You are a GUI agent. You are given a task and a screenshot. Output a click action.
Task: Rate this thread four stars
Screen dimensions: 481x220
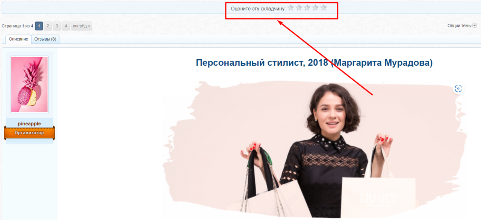[x=315, y=8]
